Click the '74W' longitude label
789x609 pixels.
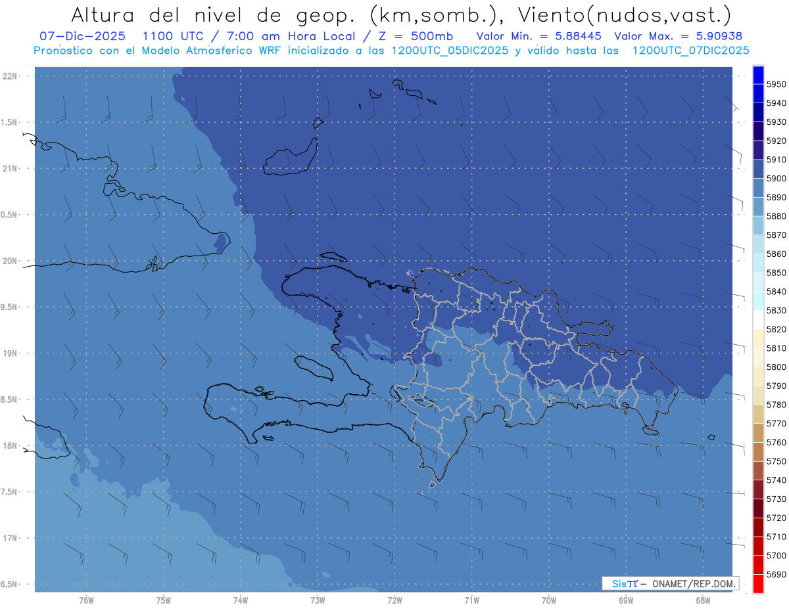click(x=241, y=600)
